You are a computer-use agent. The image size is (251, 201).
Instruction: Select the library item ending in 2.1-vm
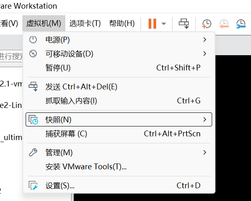click(x=11, y=84)
